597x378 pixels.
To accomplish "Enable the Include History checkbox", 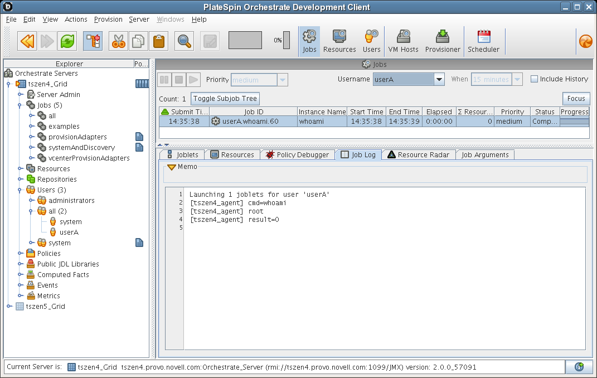I will tap(534, 79).
